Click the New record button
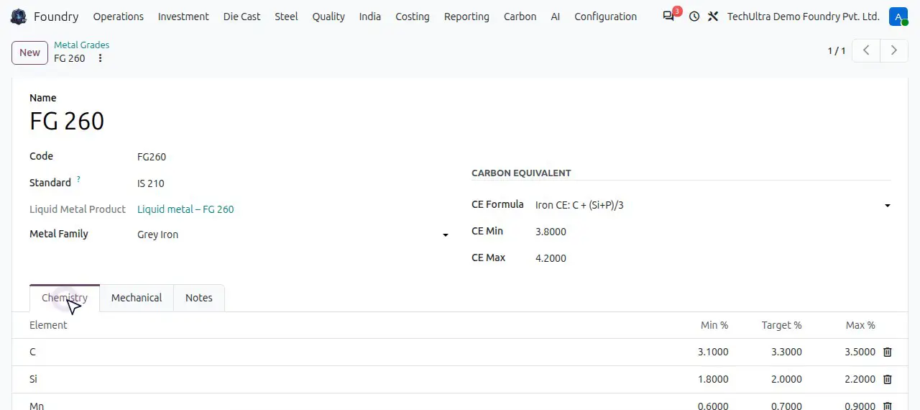Image resolution: width=920 pixels, height=410 pixels. coord(29,53)
